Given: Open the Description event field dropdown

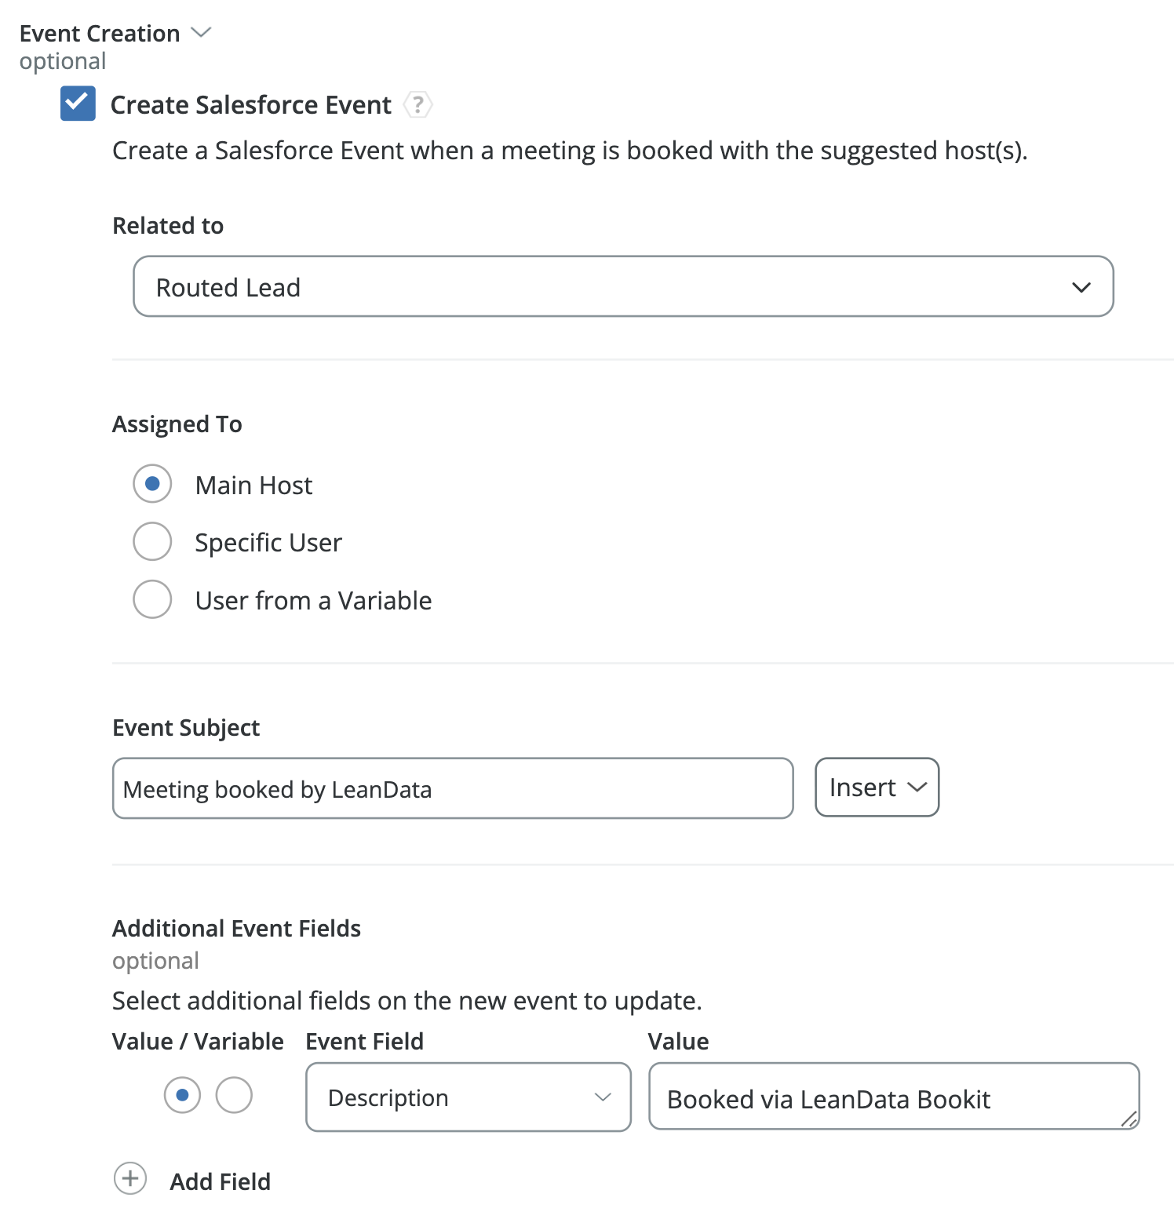Looking at the screenshot, I should coord(468,1097).
